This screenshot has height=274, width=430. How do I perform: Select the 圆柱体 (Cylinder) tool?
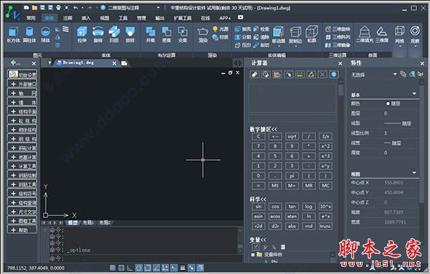coord(29,34)
